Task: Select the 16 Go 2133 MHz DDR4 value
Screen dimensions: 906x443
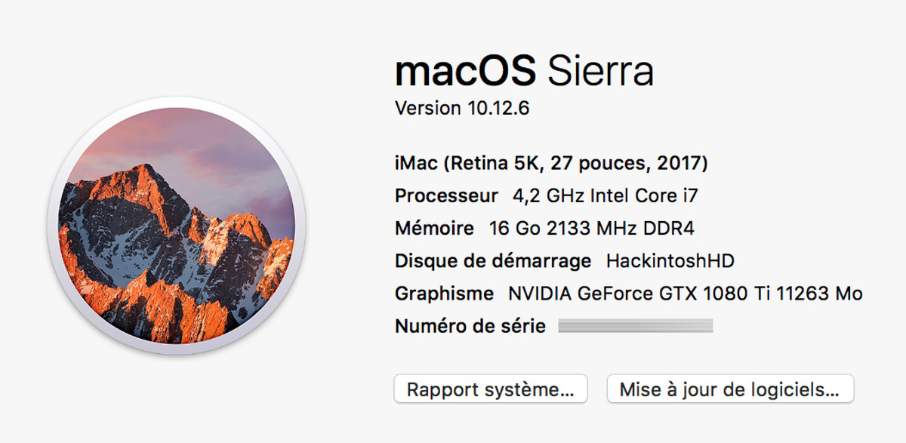Action: (593, 229)
